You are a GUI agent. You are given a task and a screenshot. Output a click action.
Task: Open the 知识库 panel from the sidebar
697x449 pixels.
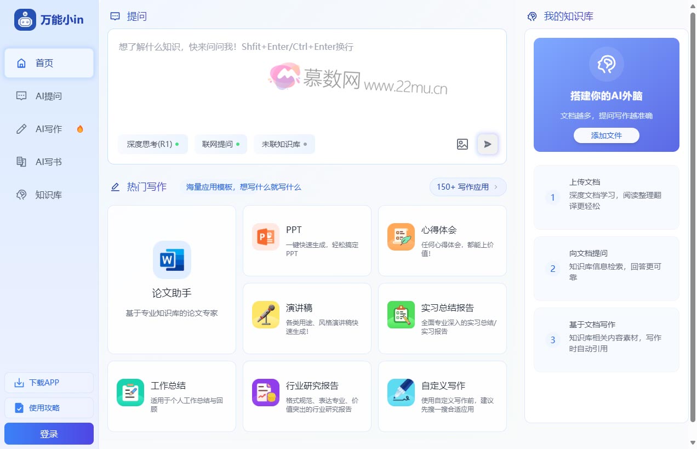(21, 195)
